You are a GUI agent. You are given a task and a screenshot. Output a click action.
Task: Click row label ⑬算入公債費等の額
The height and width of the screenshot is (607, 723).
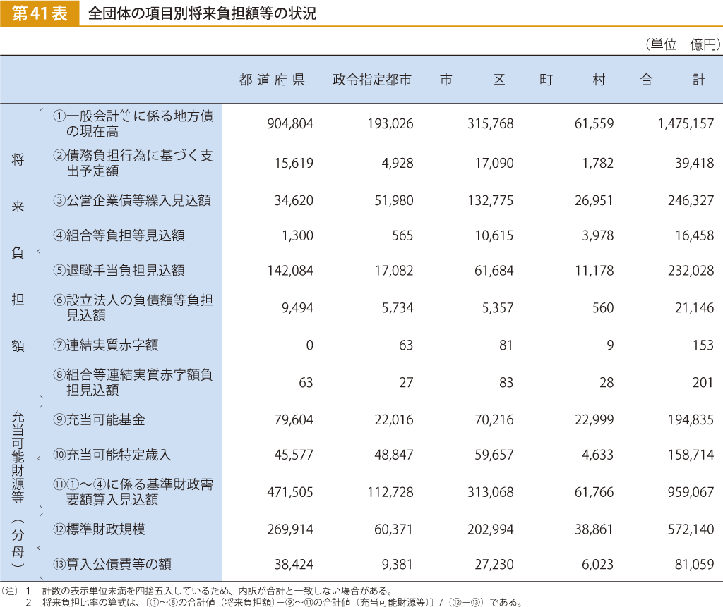112,564
